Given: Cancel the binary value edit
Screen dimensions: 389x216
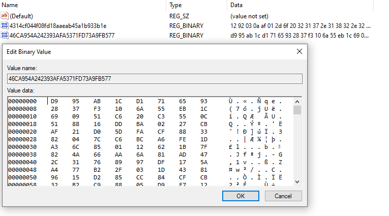Looking at the screenshot, I should 283,196.
